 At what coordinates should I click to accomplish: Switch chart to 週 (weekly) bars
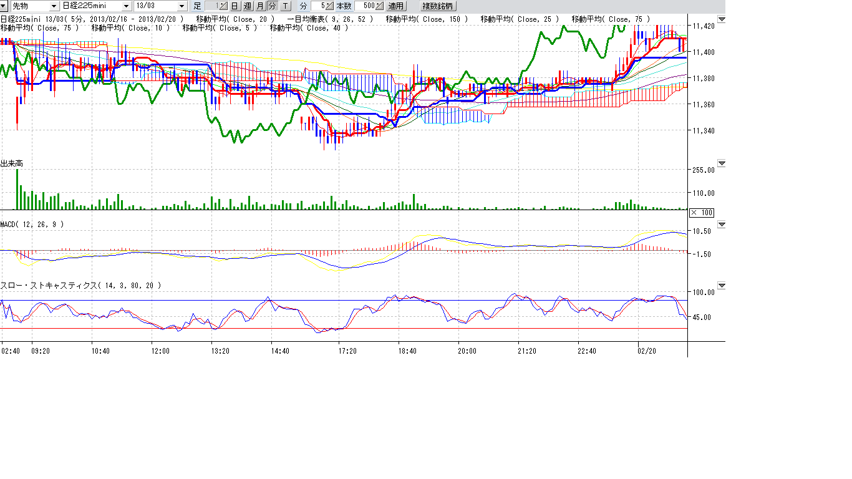(247, 6)
